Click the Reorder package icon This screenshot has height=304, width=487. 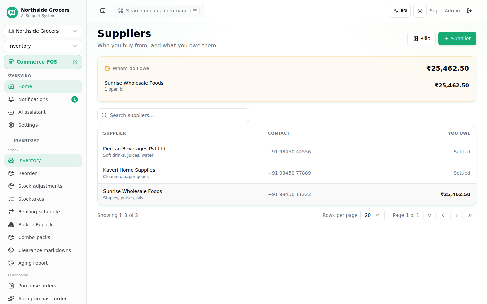click(x=11, y=173)
